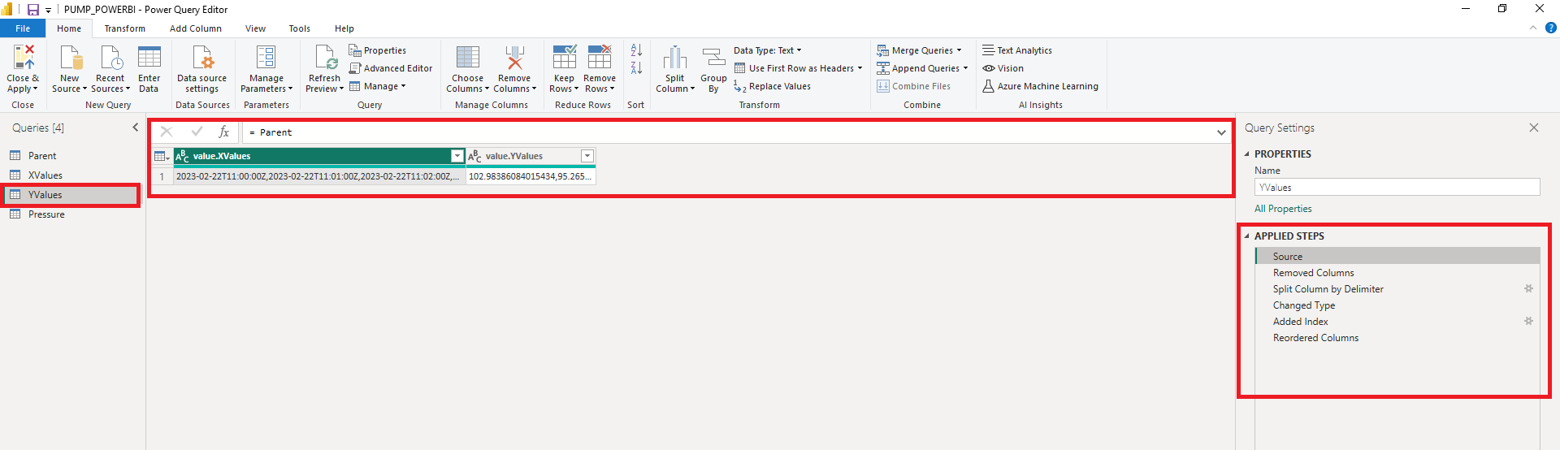Click the Split Column icon
The height and width of the screenshot is (450, 1560).
coord(675,58)
